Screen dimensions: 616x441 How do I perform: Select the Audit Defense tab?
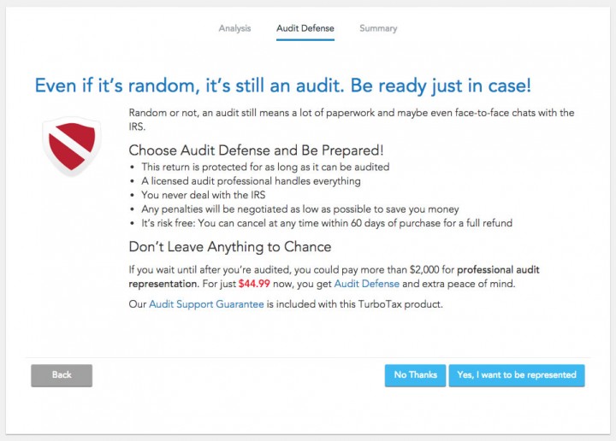click(x=305, y=28)
